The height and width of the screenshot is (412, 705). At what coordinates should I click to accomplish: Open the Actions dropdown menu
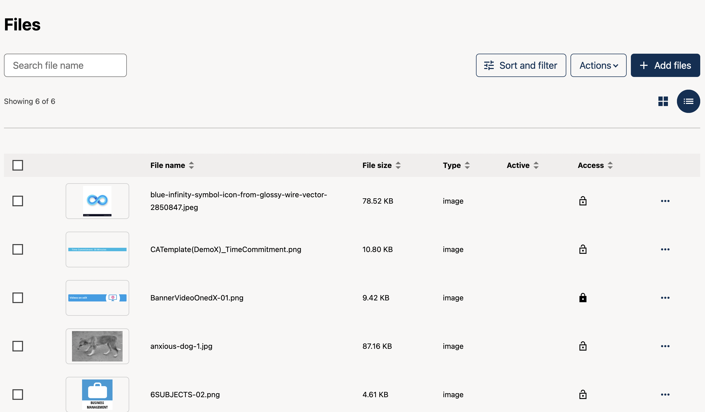598,65
